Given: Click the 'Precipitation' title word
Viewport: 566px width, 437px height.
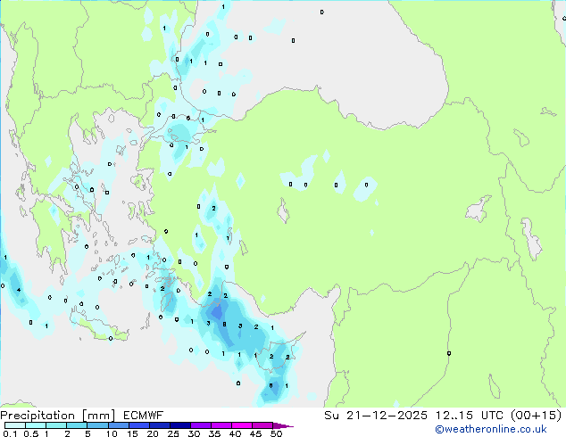Looking at the screenshot, I should coord(37,416).
